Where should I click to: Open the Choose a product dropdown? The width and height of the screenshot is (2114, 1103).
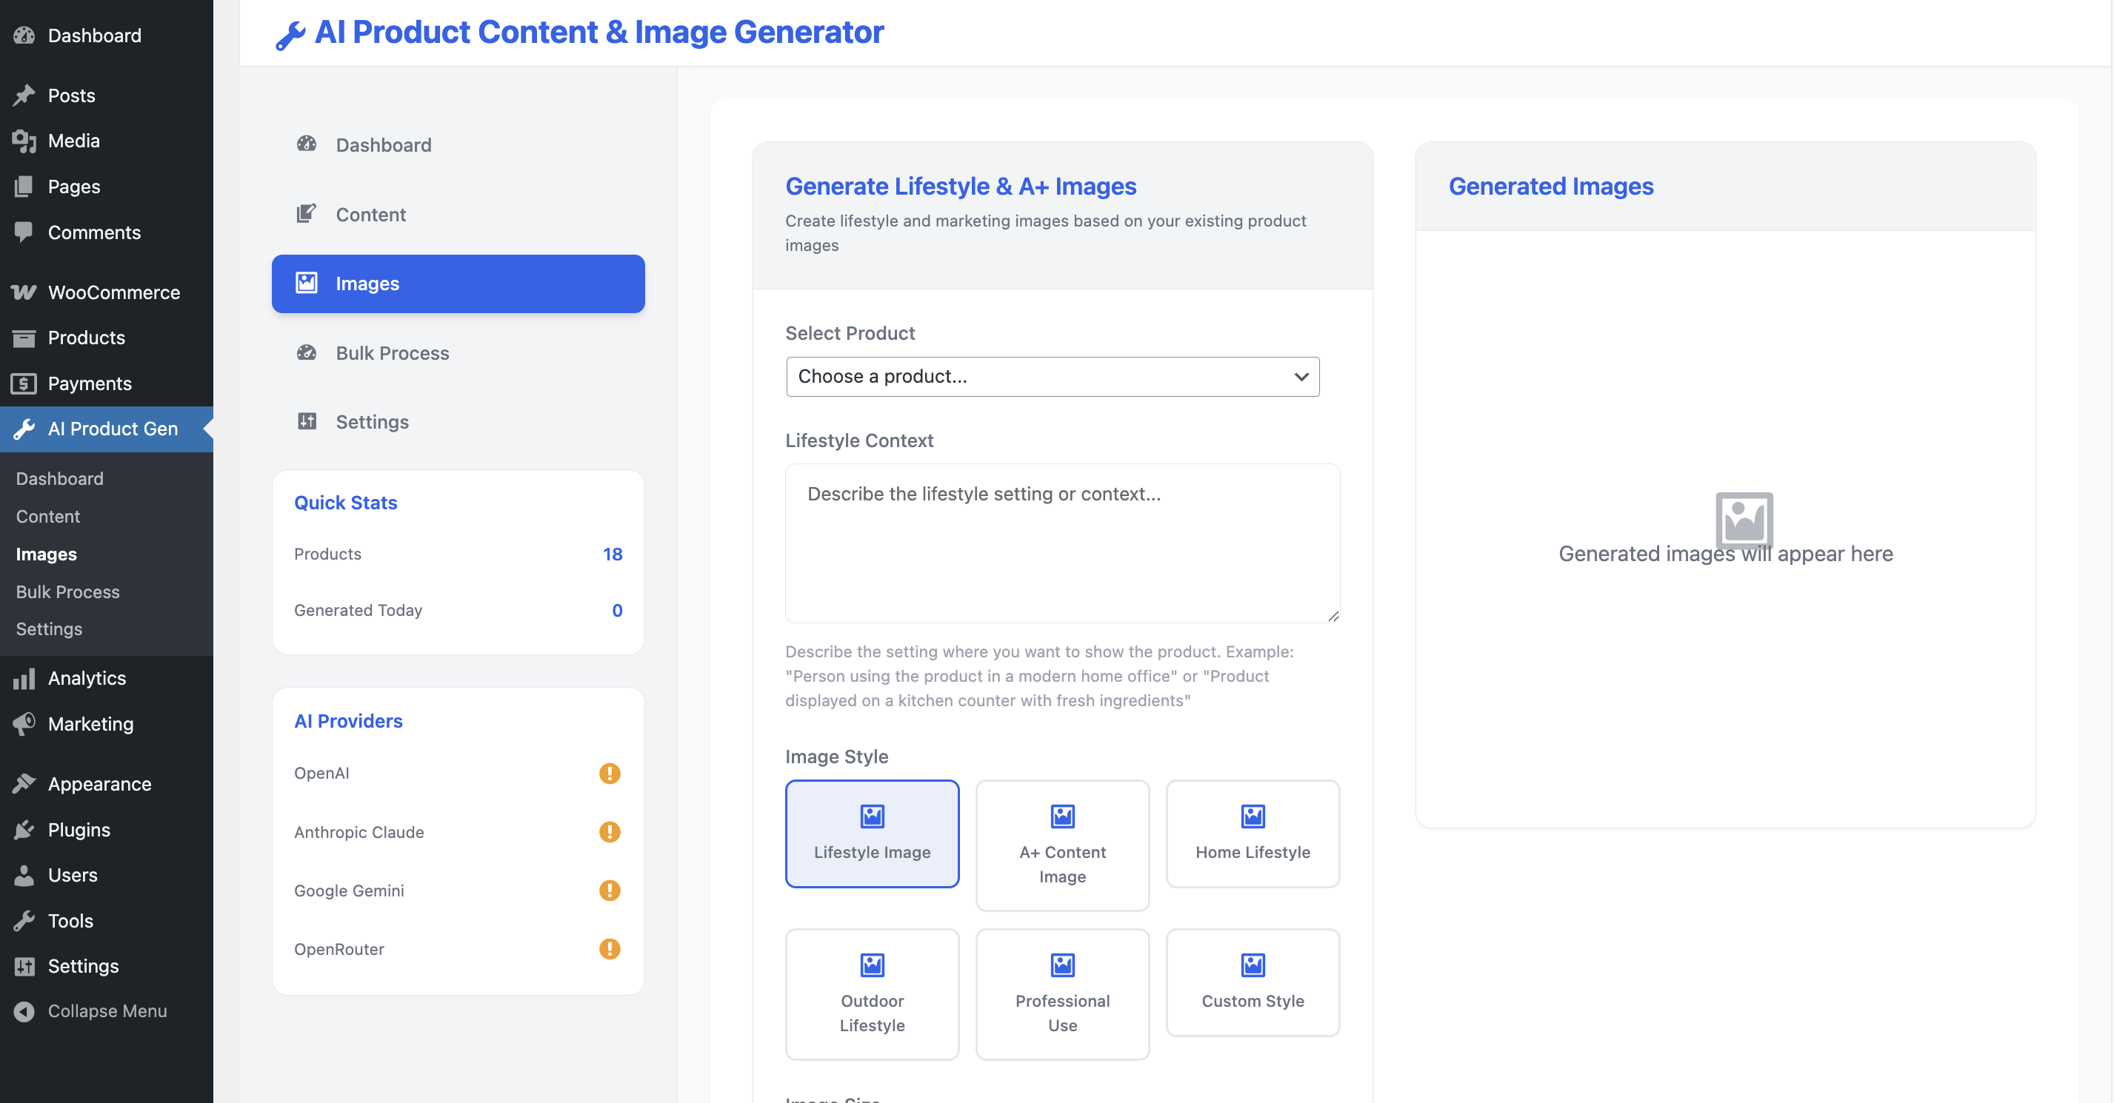pos(1052,376)
